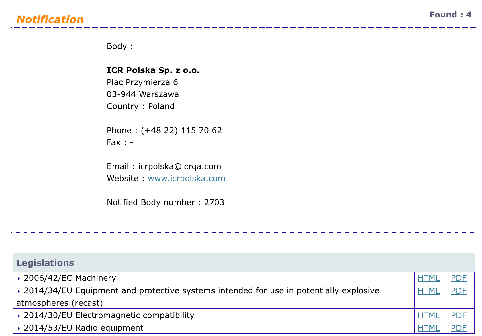This screenshot has width=482, height=336.
Task: Click arrow bullet beside 2014/34/EU Equipment
Action: [19, 291]
